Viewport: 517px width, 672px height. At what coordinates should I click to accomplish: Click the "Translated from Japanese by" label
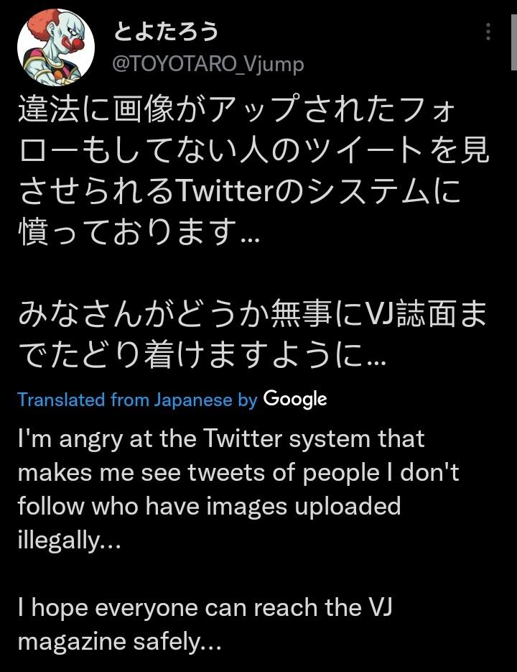(137, 400)
